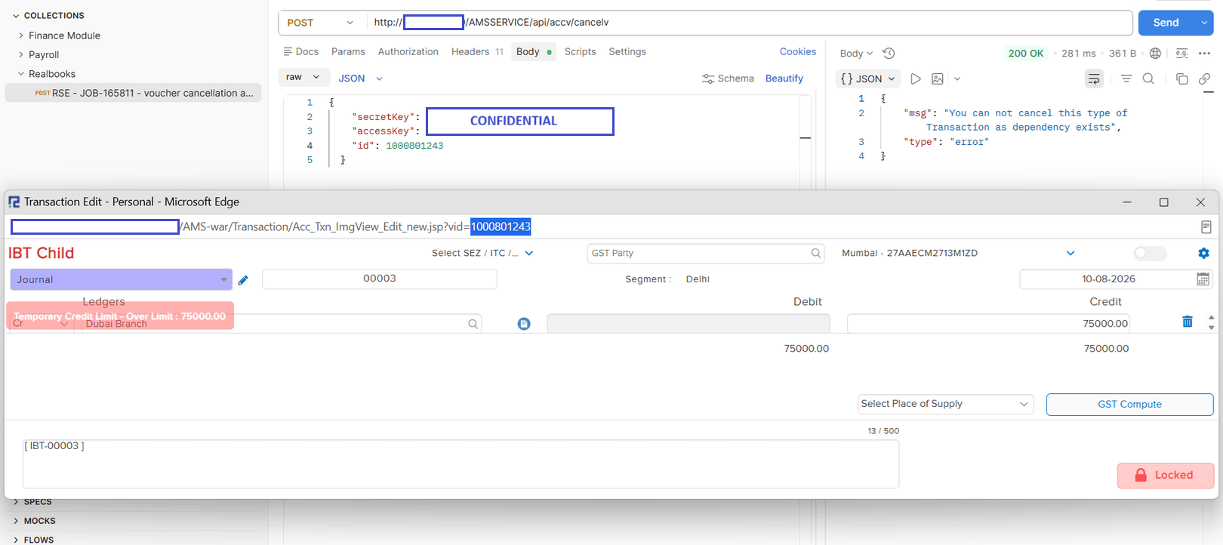Click the ledger search magnifier icon
The height and width of the screenshot is (545, 1223).
pos(473,324)
